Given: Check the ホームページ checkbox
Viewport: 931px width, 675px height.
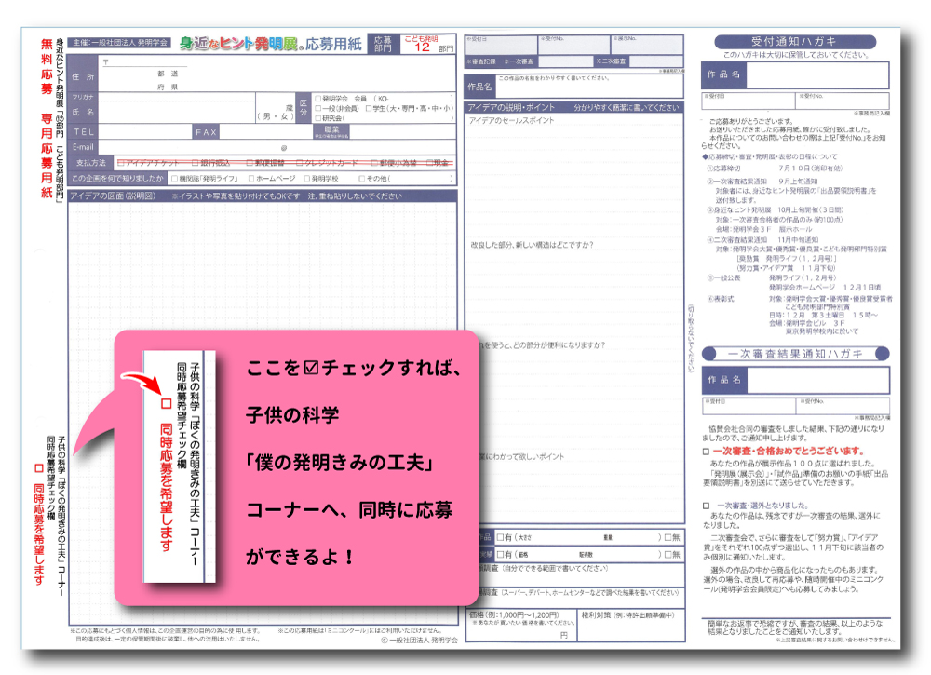Looking at the screenshot, I should pos(250,178).
